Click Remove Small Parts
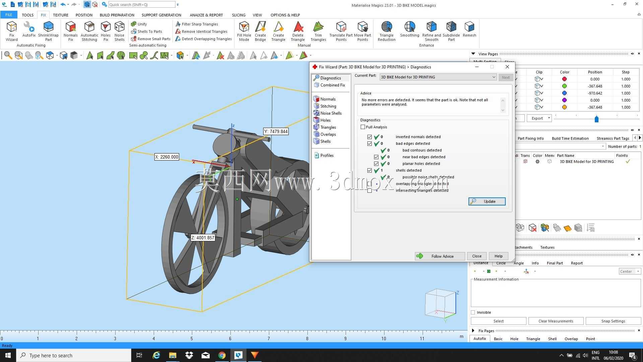This screenshot has width=643, height=362. pos(151,39)
